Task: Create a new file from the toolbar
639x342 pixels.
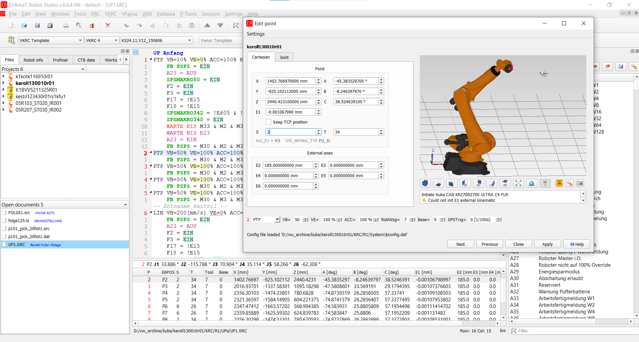Action: pos(11,25)
